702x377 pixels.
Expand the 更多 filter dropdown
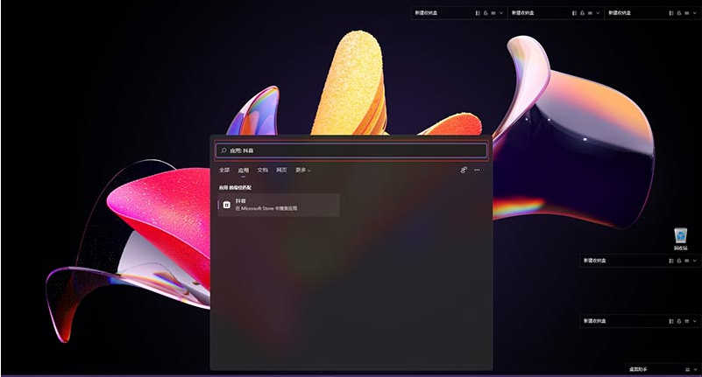click(302, 170)
